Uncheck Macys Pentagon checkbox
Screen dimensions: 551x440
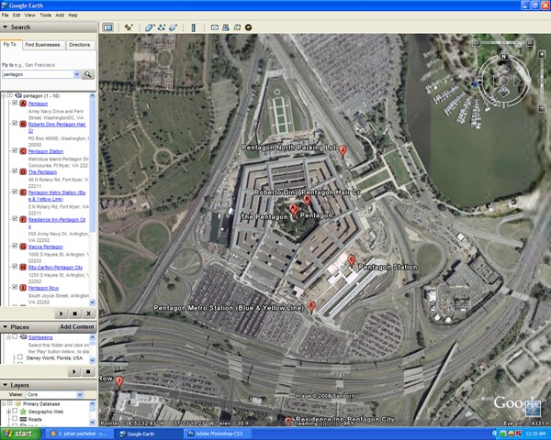click(15, 246)
